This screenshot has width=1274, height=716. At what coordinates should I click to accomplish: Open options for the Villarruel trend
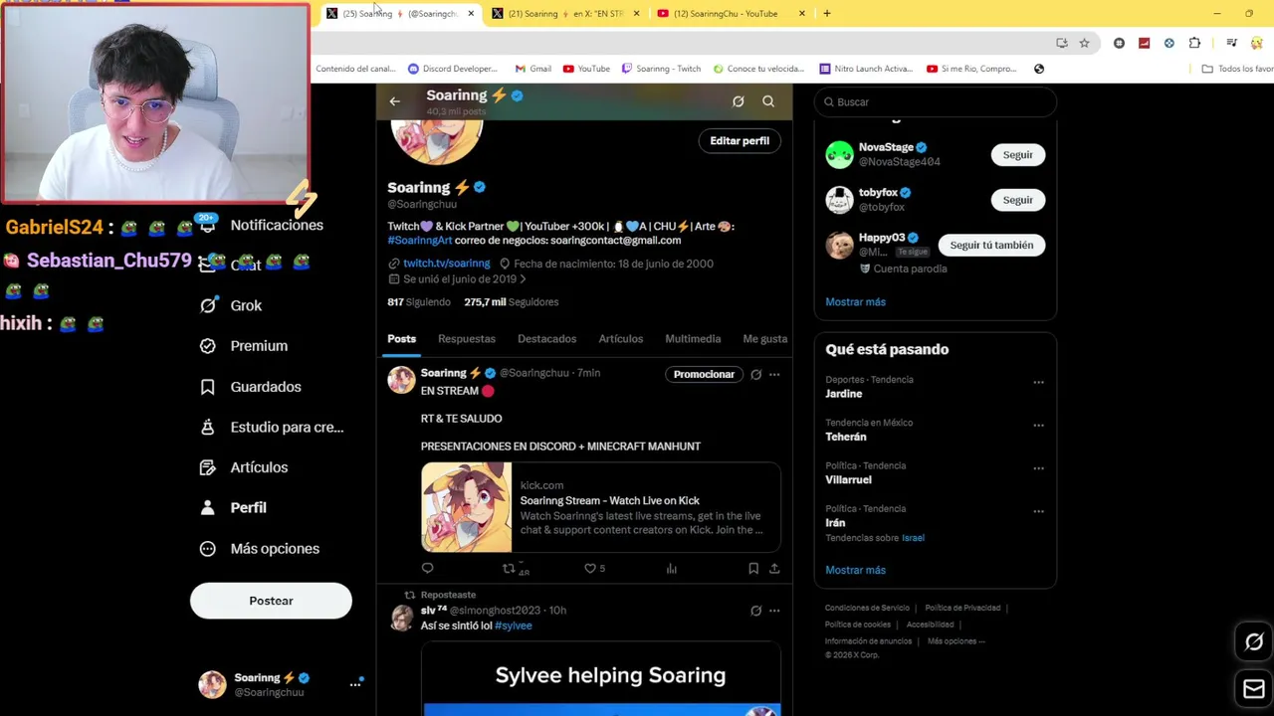(x=1038, y=468)
